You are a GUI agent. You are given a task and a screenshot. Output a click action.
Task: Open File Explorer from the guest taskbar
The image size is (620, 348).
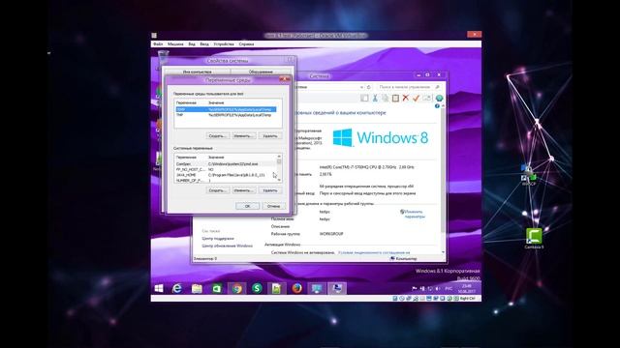point(197,288)
